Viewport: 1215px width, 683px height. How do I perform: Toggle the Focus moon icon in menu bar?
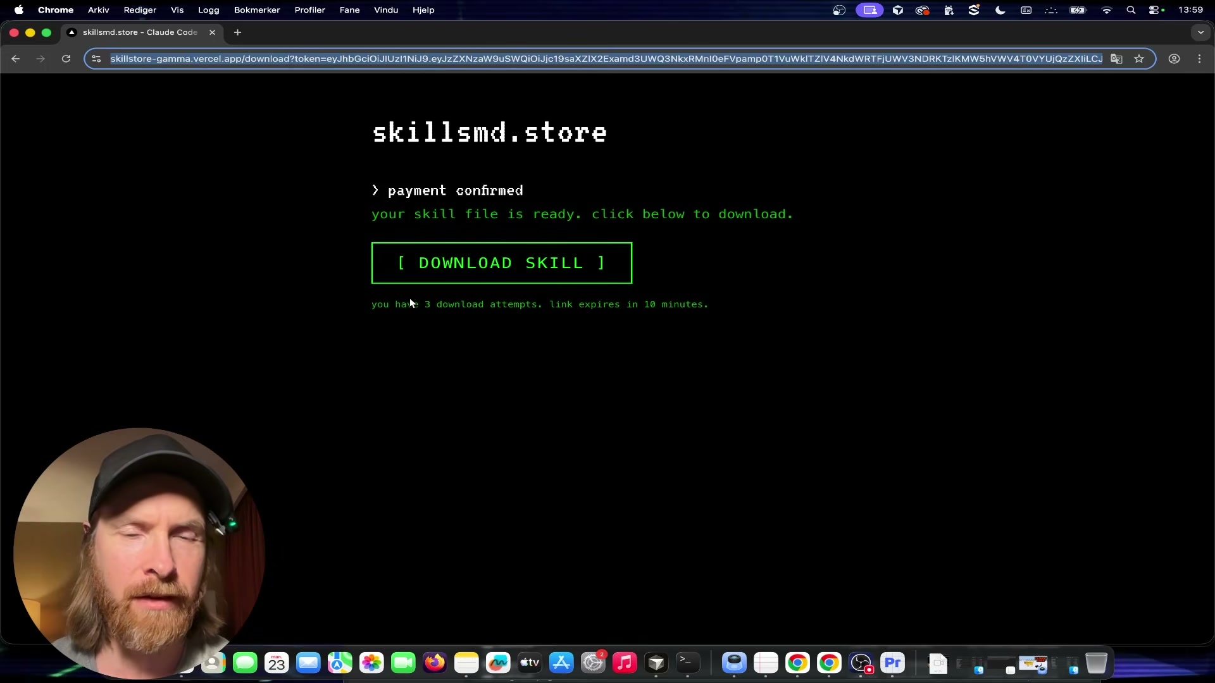1000,10
